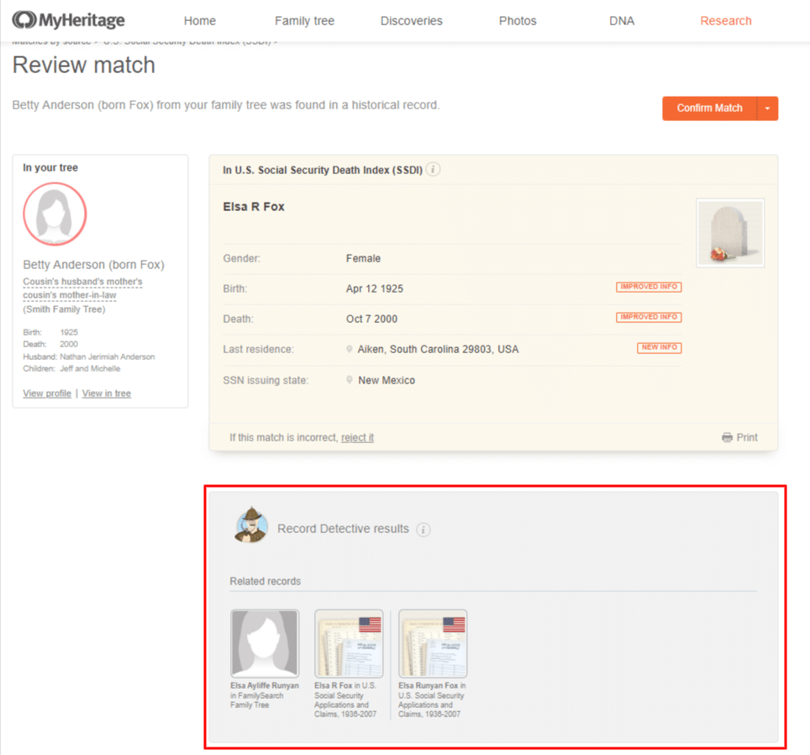Click Husband: Nathan Jerimiah Anderson text
This screenshot has width=810, height=755.
point(89,356)
